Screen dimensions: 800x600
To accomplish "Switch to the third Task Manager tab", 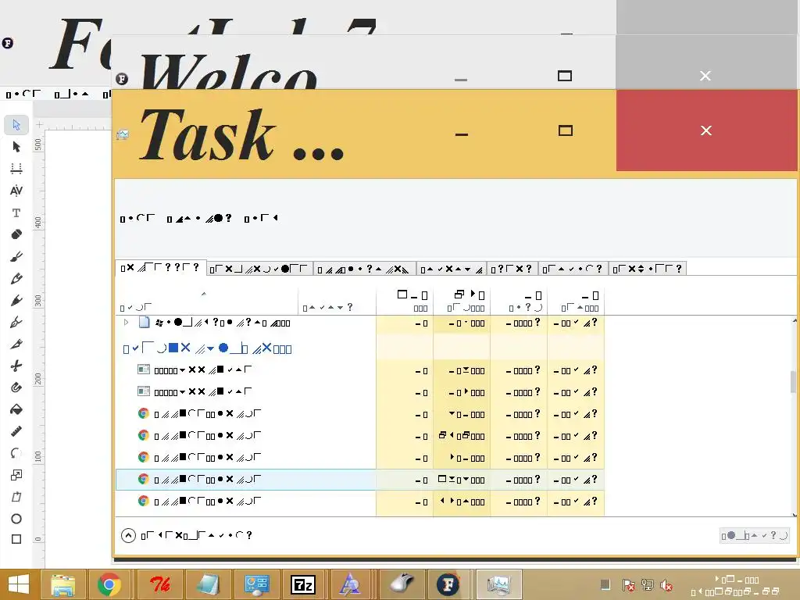I will [364, 269].
